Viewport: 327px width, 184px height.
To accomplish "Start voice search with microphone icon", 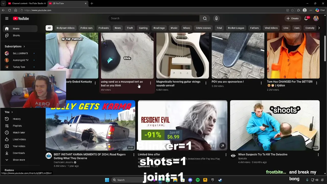I will [x=216, y=18].
